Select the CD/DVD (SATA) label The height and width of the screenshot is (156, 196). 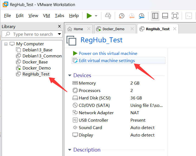tap(94, 105)
